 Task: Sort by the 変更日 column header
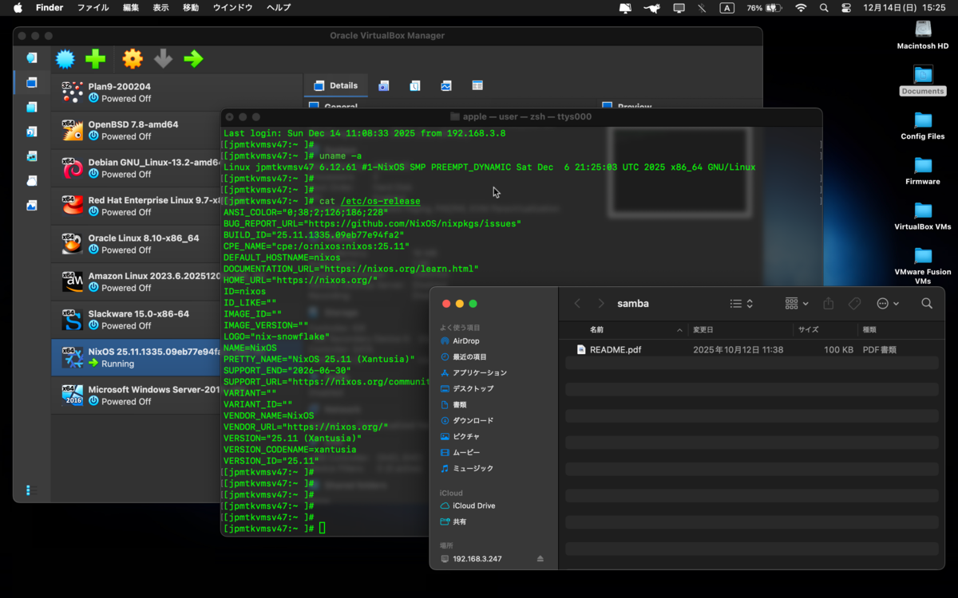703,329
